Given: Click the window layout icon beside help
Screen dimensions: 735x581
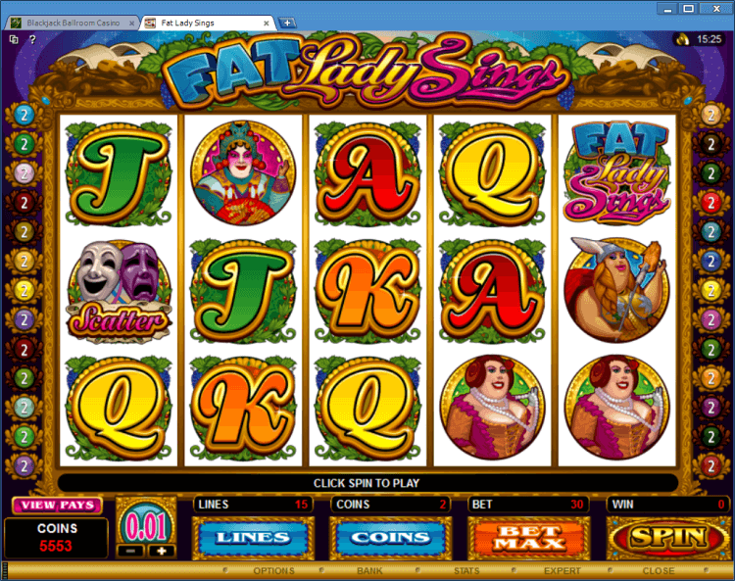Looking at the screenshot, I should 14,40.
